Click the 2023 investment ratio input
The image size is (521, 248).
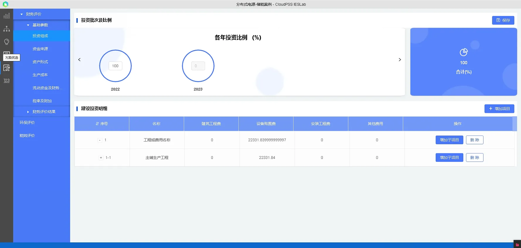point(198,66)
